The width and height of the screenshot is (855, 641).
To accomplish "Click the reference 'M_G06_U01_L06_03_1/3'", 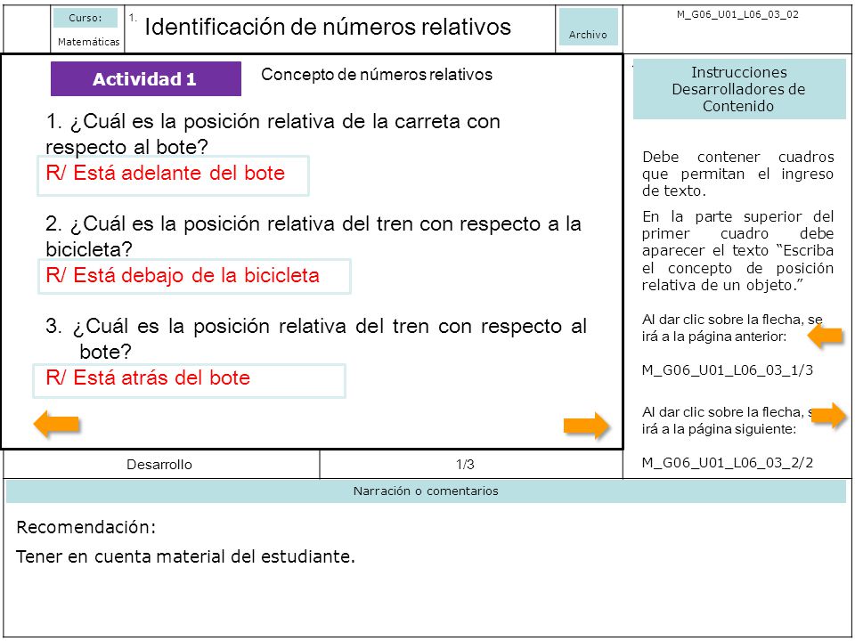I will (x=728, y=370).
